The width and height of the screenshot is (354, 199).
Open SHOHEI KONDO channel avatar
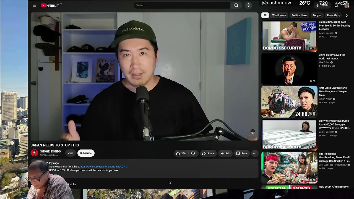[x=34, y=153]
